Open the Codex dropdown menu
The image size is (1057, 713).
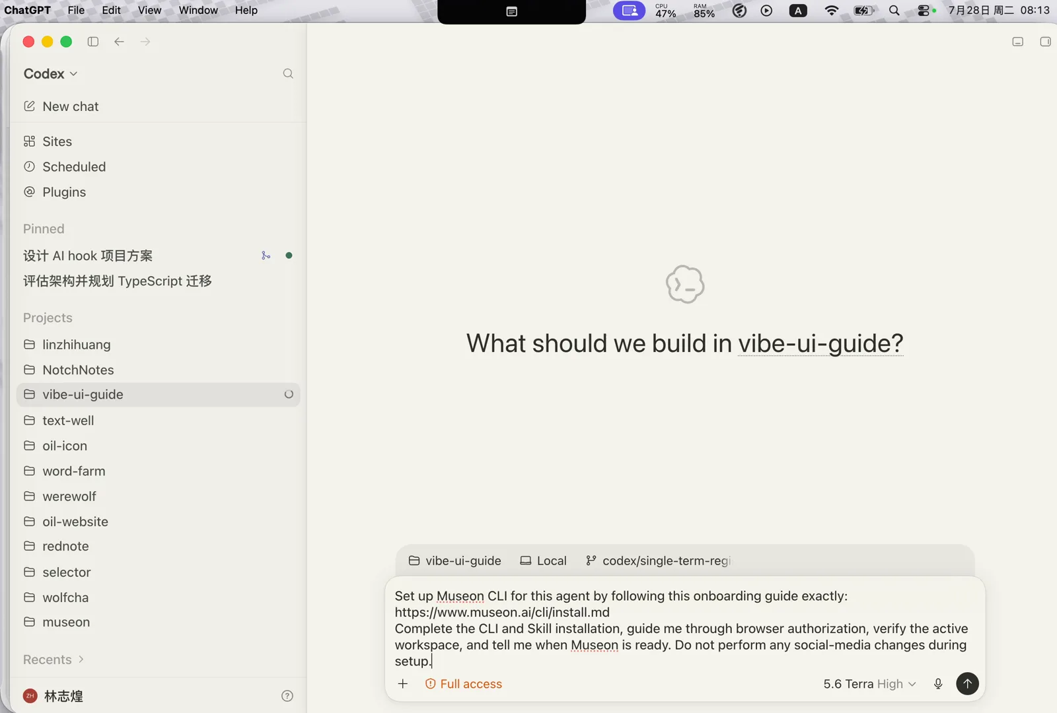click(x=51, y=74)
